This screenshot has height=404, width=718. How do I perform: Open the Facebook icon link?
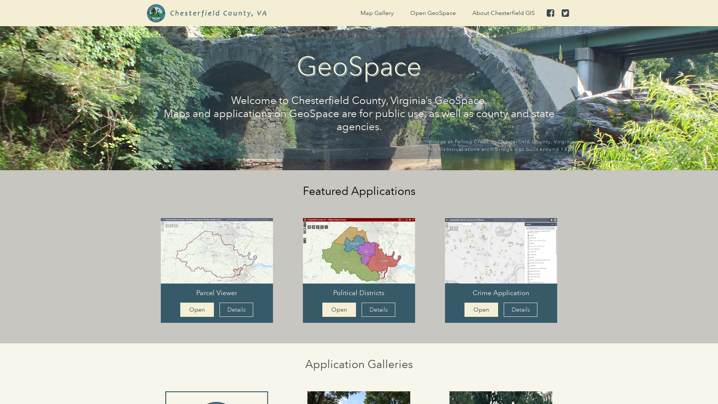pyautogui.click(x=550, y=13)
